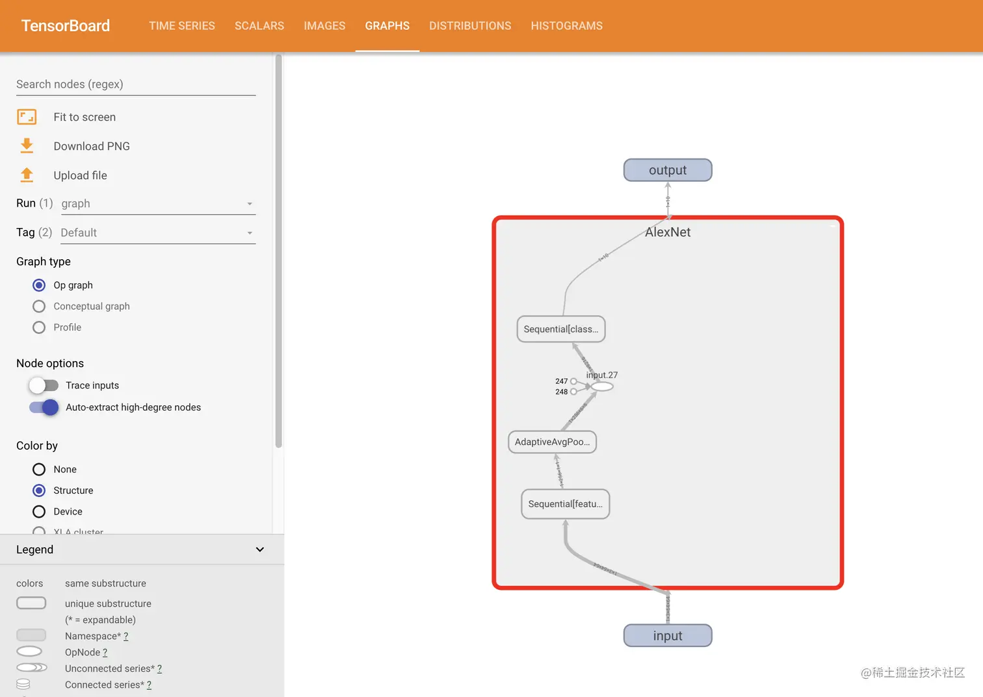
Task: Click the sidebar vertical scrollbar
Action: (279, 251)
